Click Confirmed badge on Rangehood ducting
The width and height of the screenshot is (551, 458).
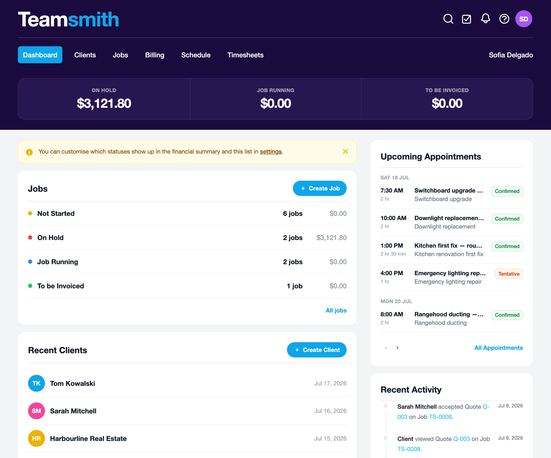[507, 315]
